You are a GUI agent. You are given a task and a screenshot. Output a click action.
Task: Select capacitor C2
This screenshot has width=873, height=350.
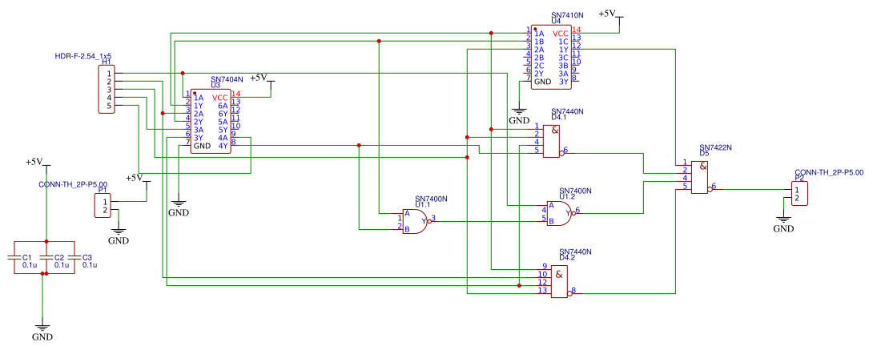tap(46, 258)
